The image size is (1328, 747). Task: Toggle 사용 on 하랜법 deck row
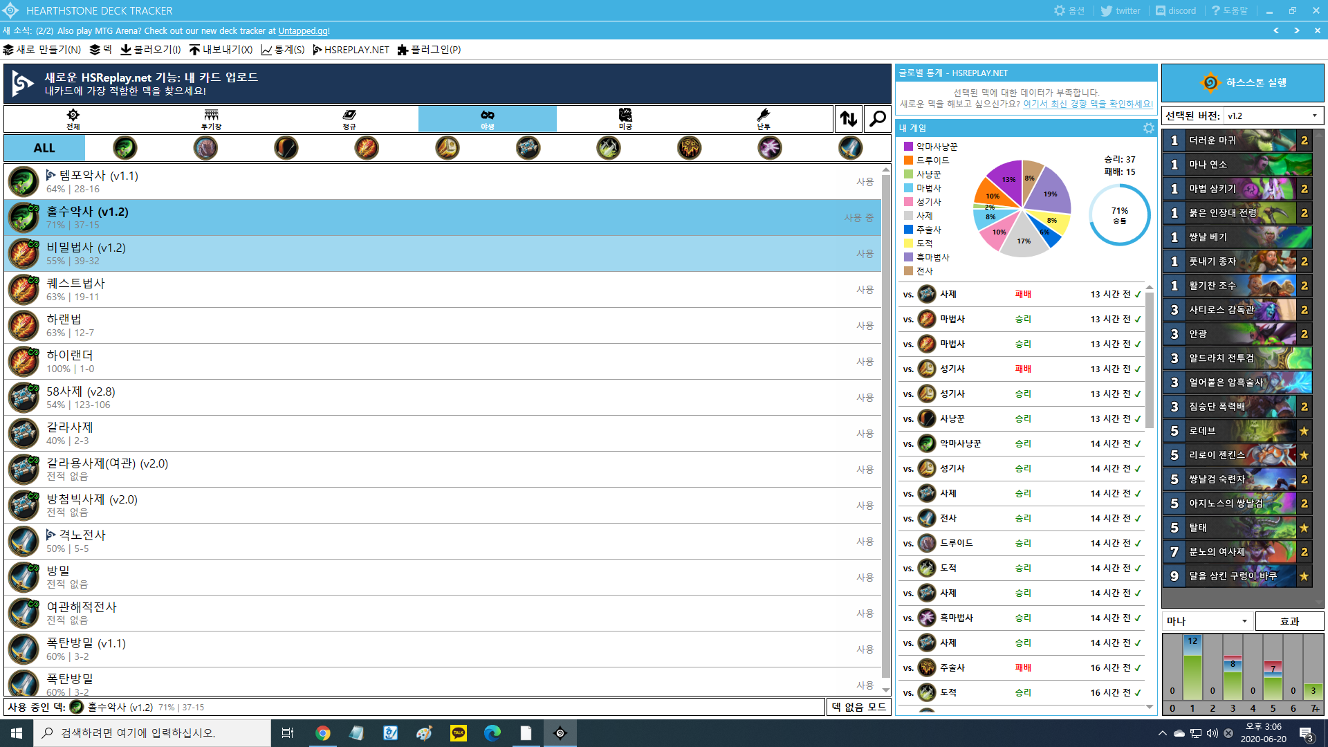click(x=865, y=326)
